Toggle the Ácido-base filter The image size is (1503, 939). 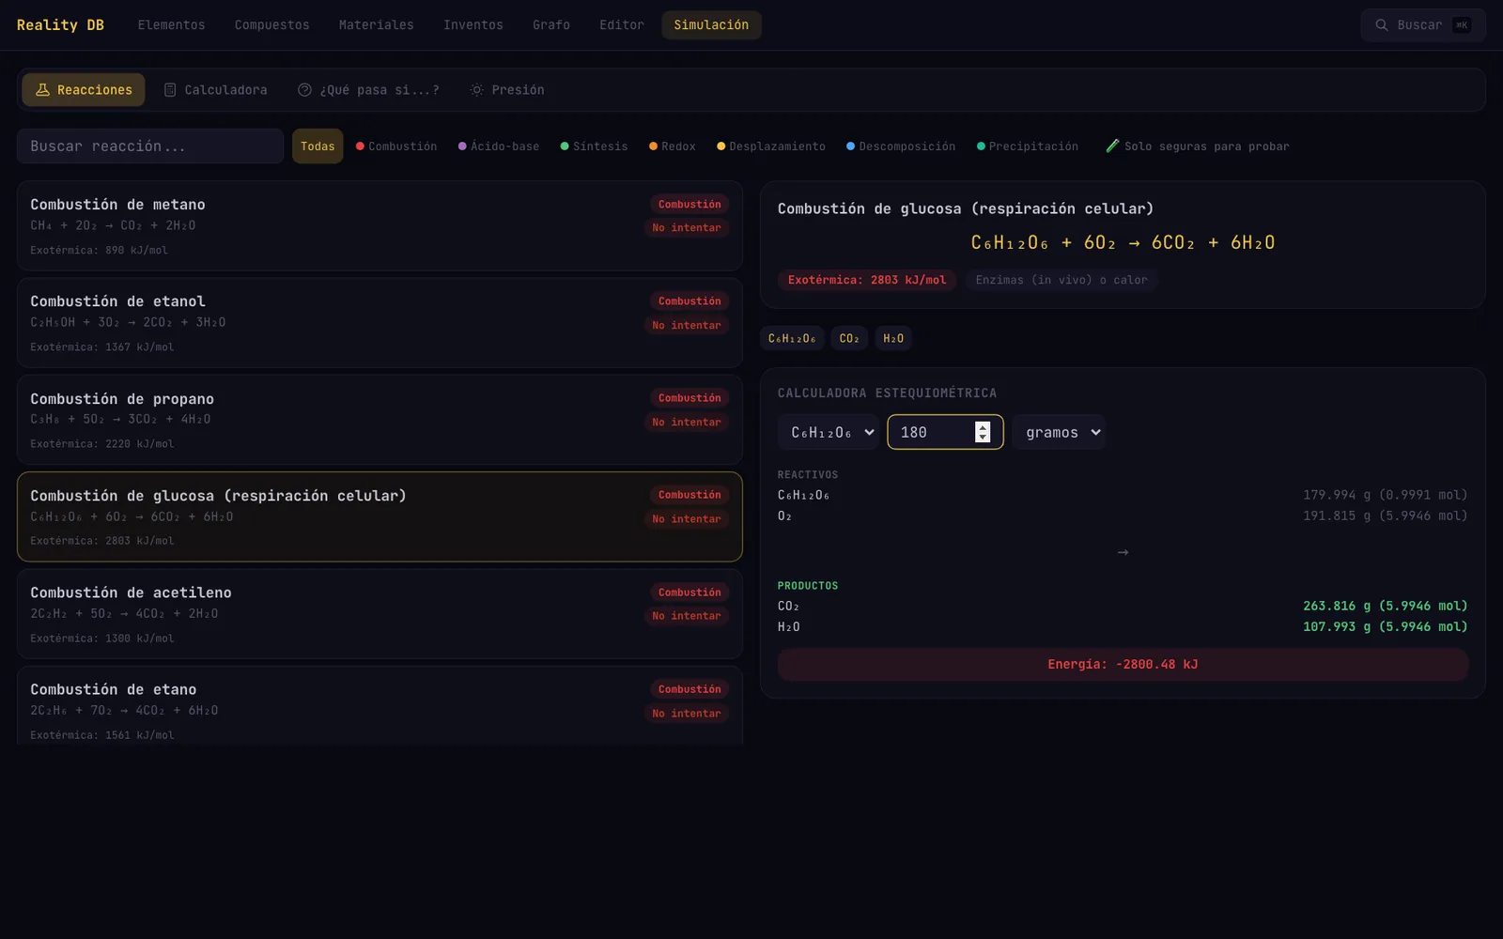(499, 146)
